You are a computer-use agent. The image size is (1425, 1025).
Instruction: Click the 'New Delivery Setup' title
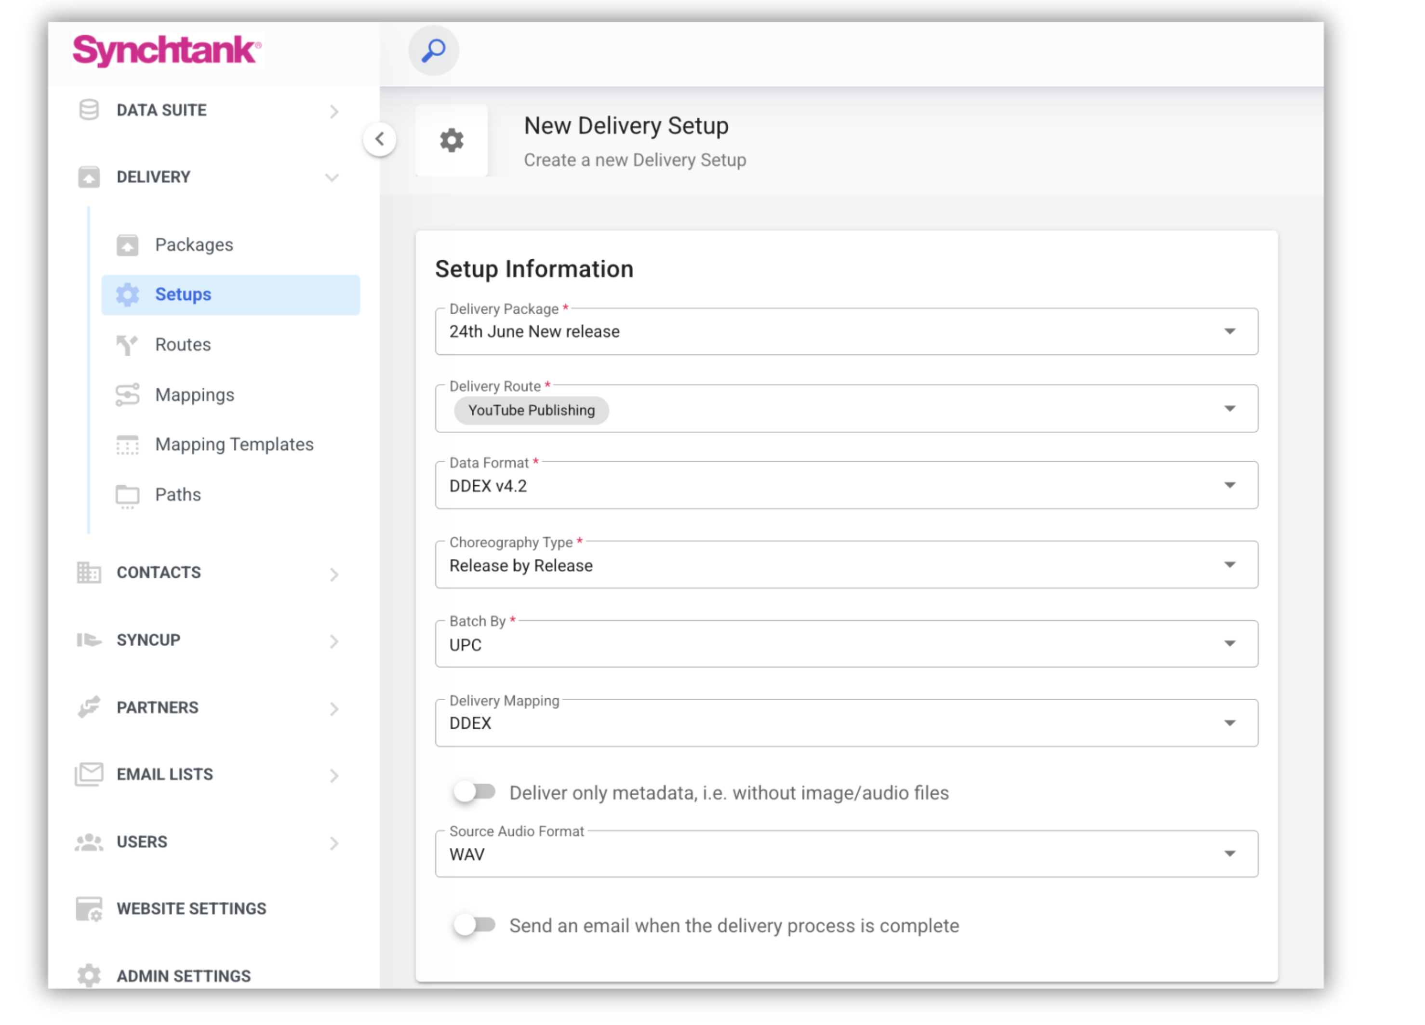point(626,126)
